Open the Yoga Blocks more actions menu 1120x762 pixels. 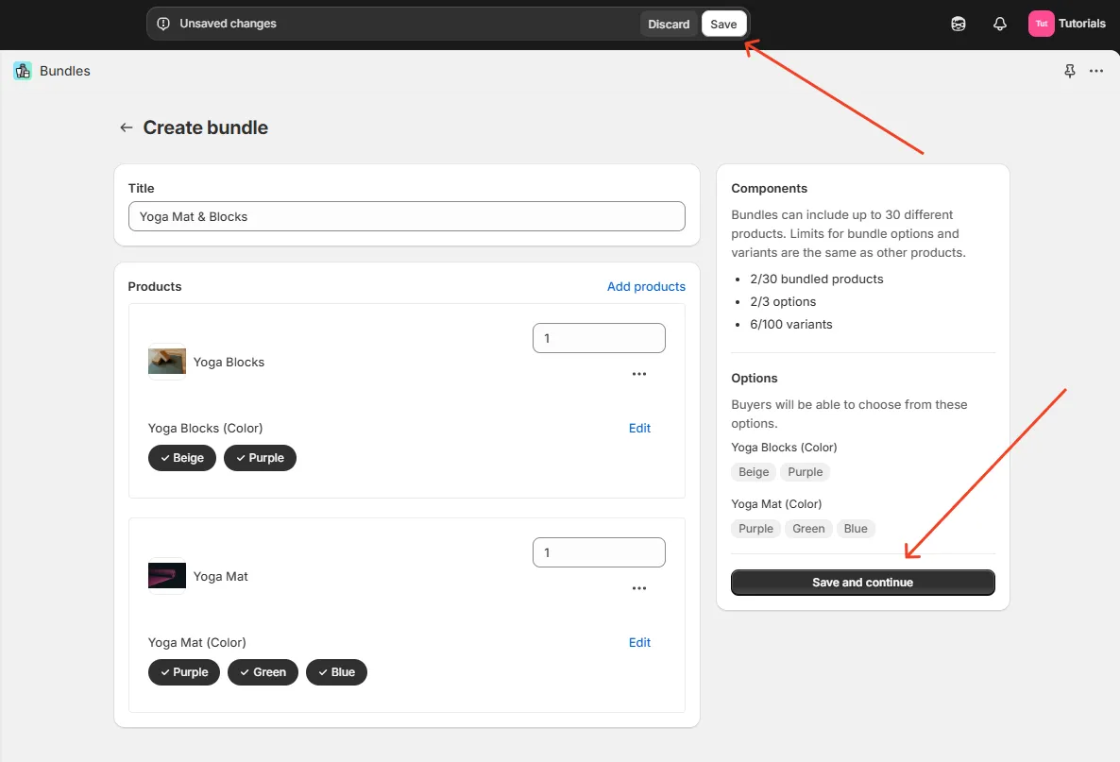pos(639,374)
